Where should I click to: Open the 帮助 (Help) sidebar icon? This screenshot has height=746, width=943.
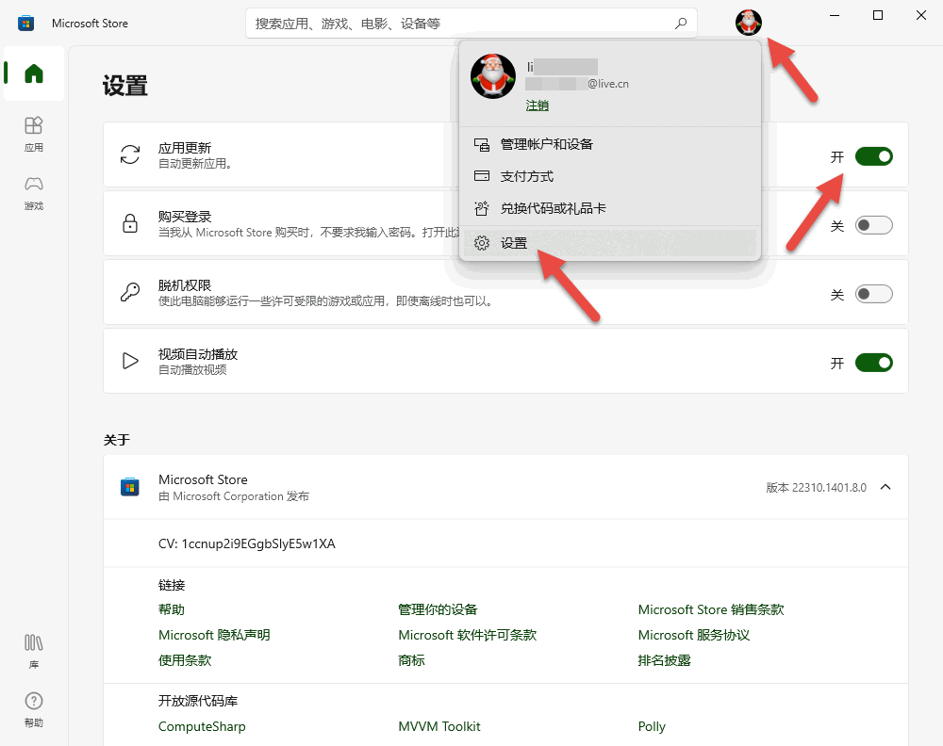click(34, 709)
